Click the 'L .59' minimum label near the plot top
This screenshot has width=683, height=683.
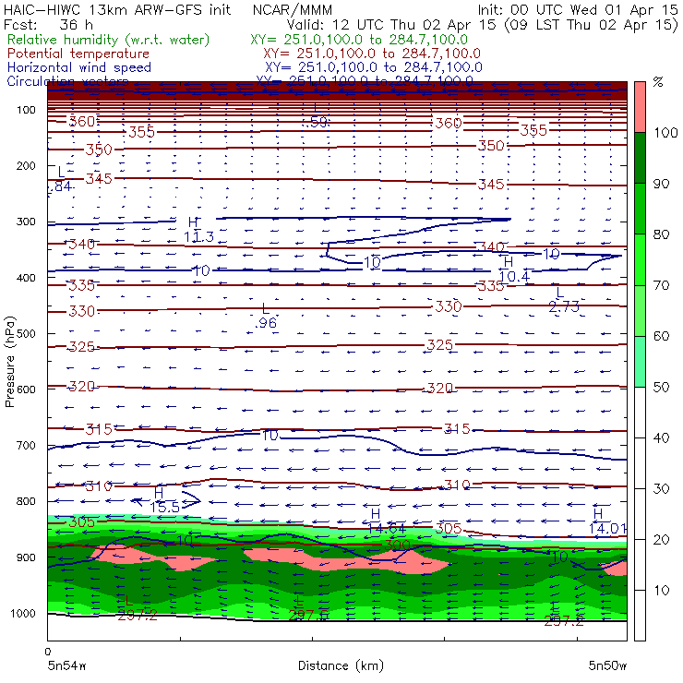point(317,114)
